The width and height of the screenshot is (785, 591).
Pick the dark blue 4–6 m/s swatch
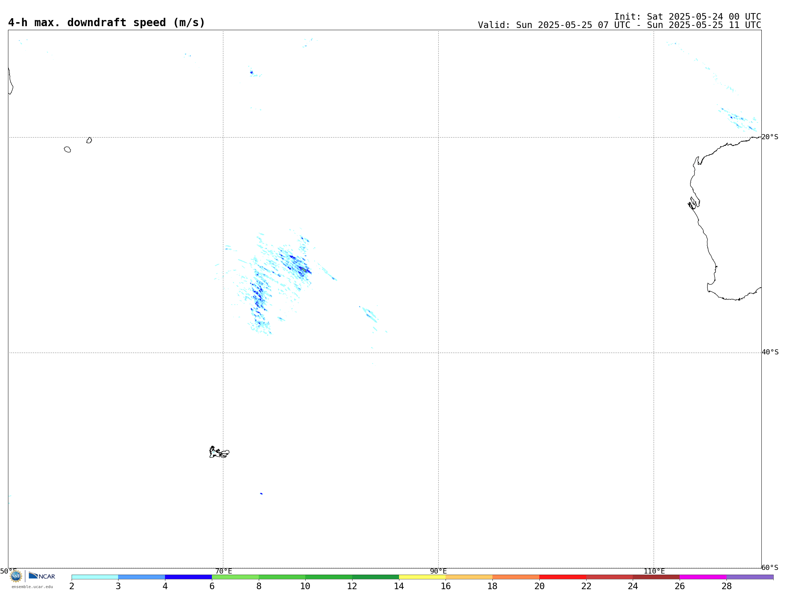[x=188, y=577]
